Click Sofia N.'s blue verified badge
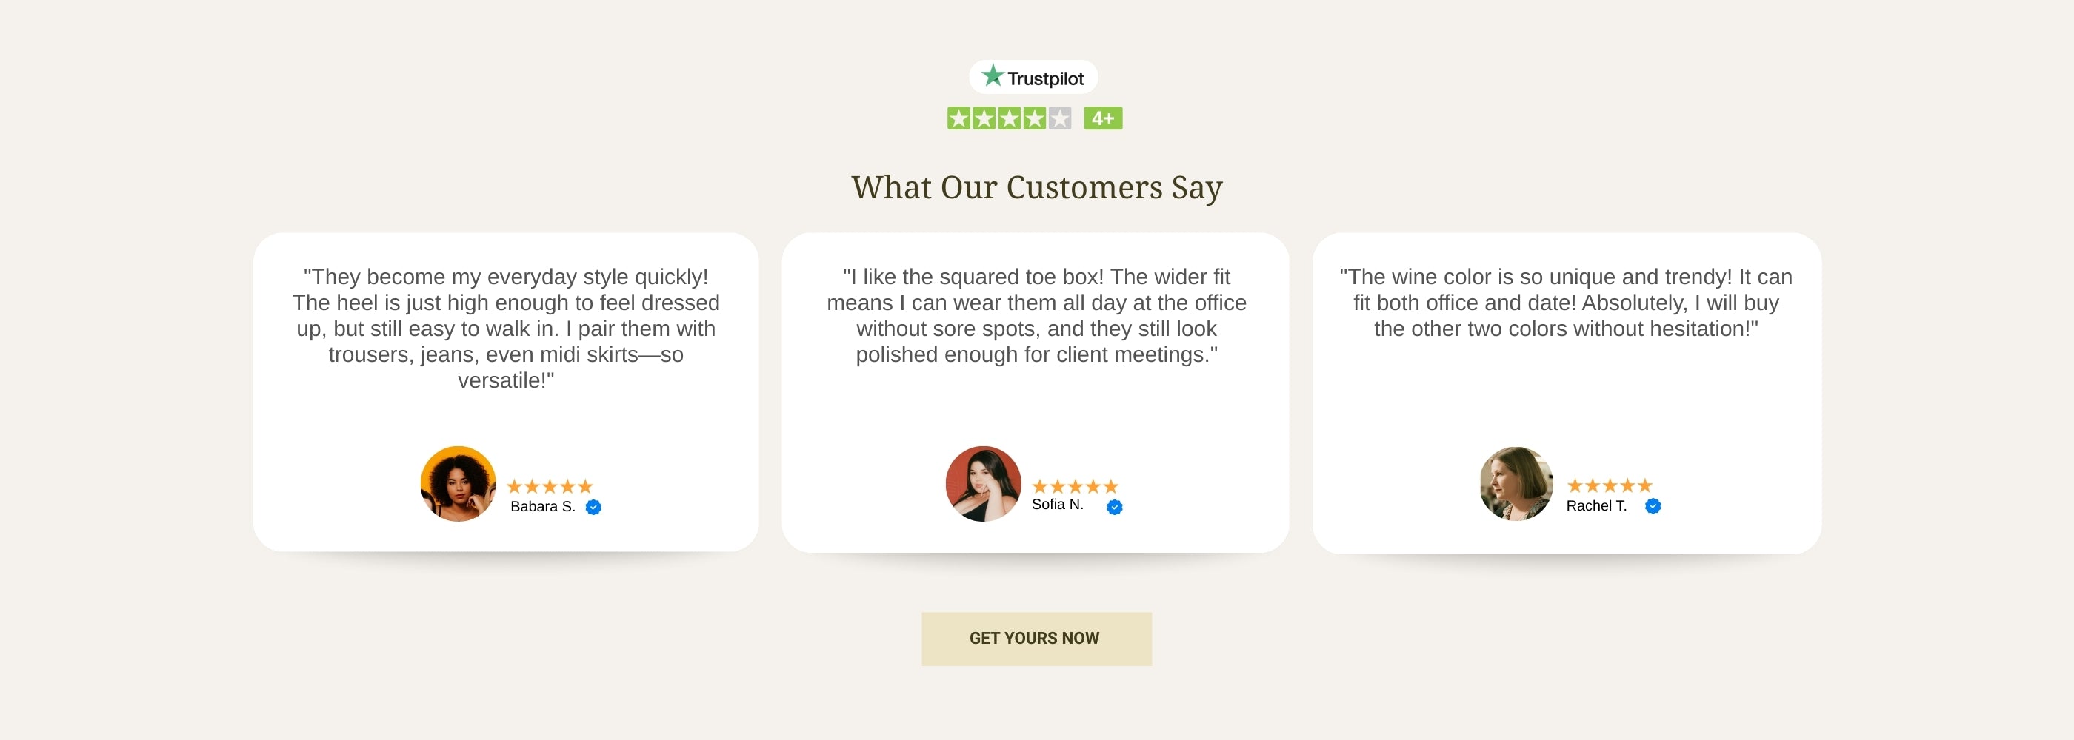 click(x=1114, y=507)
